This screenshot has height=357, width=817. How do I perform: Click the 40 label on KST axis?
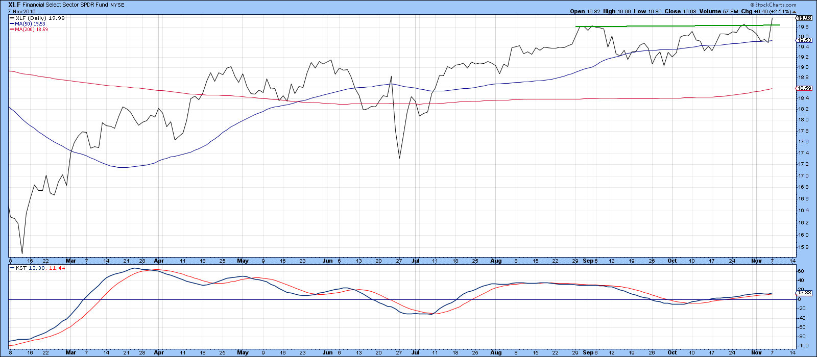click(801, 280)
